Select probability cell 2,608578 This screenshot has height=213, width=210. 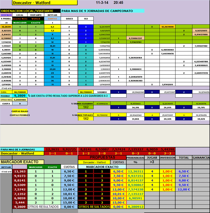point(6,73)
